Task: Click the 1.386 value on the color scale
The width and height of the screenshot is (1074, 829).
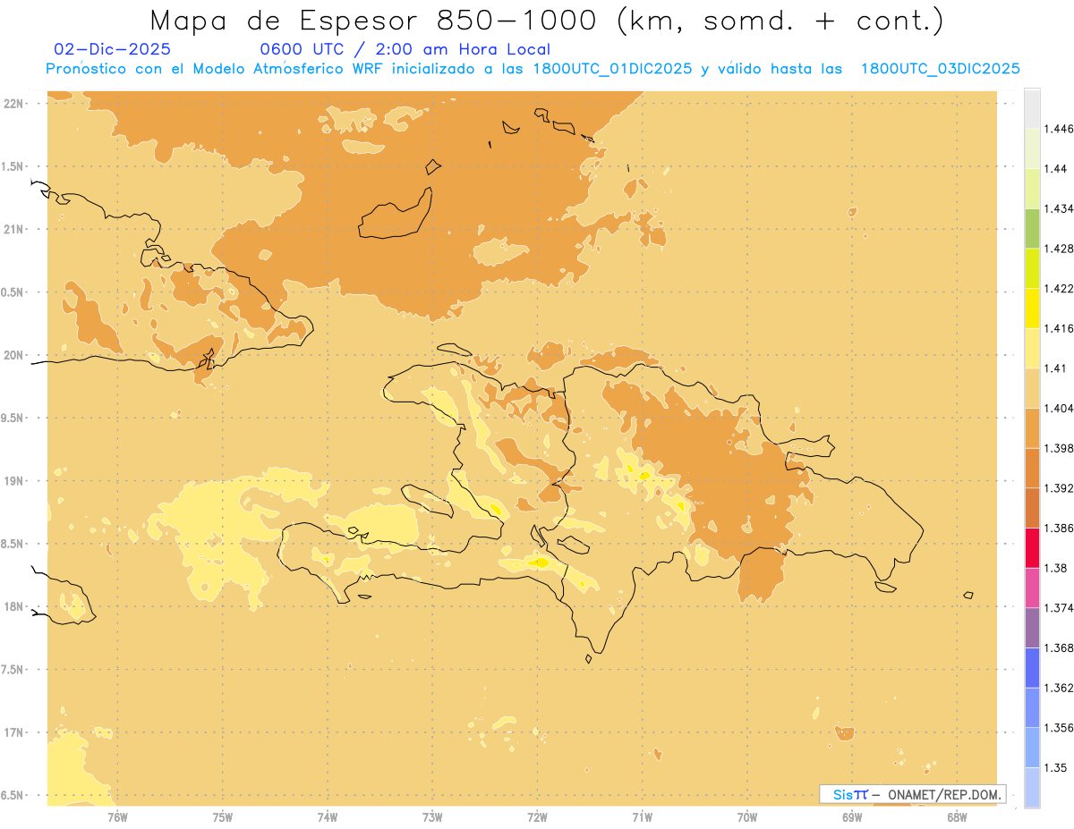Action: tap(1059, 529)
